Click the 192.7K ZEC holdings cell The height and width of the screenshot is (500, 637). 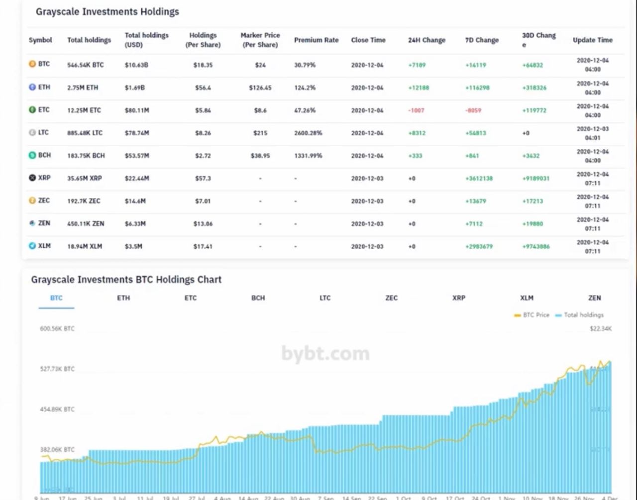84,201
